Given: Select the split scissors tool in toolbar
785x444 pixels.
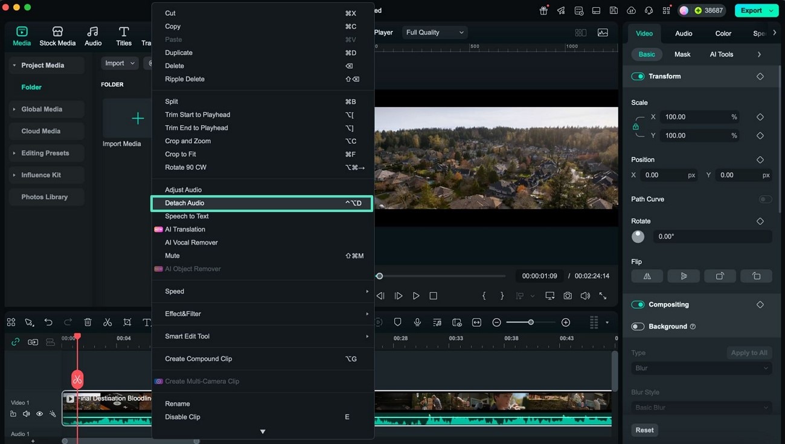Looking at the screenshot, I should 107,323.
